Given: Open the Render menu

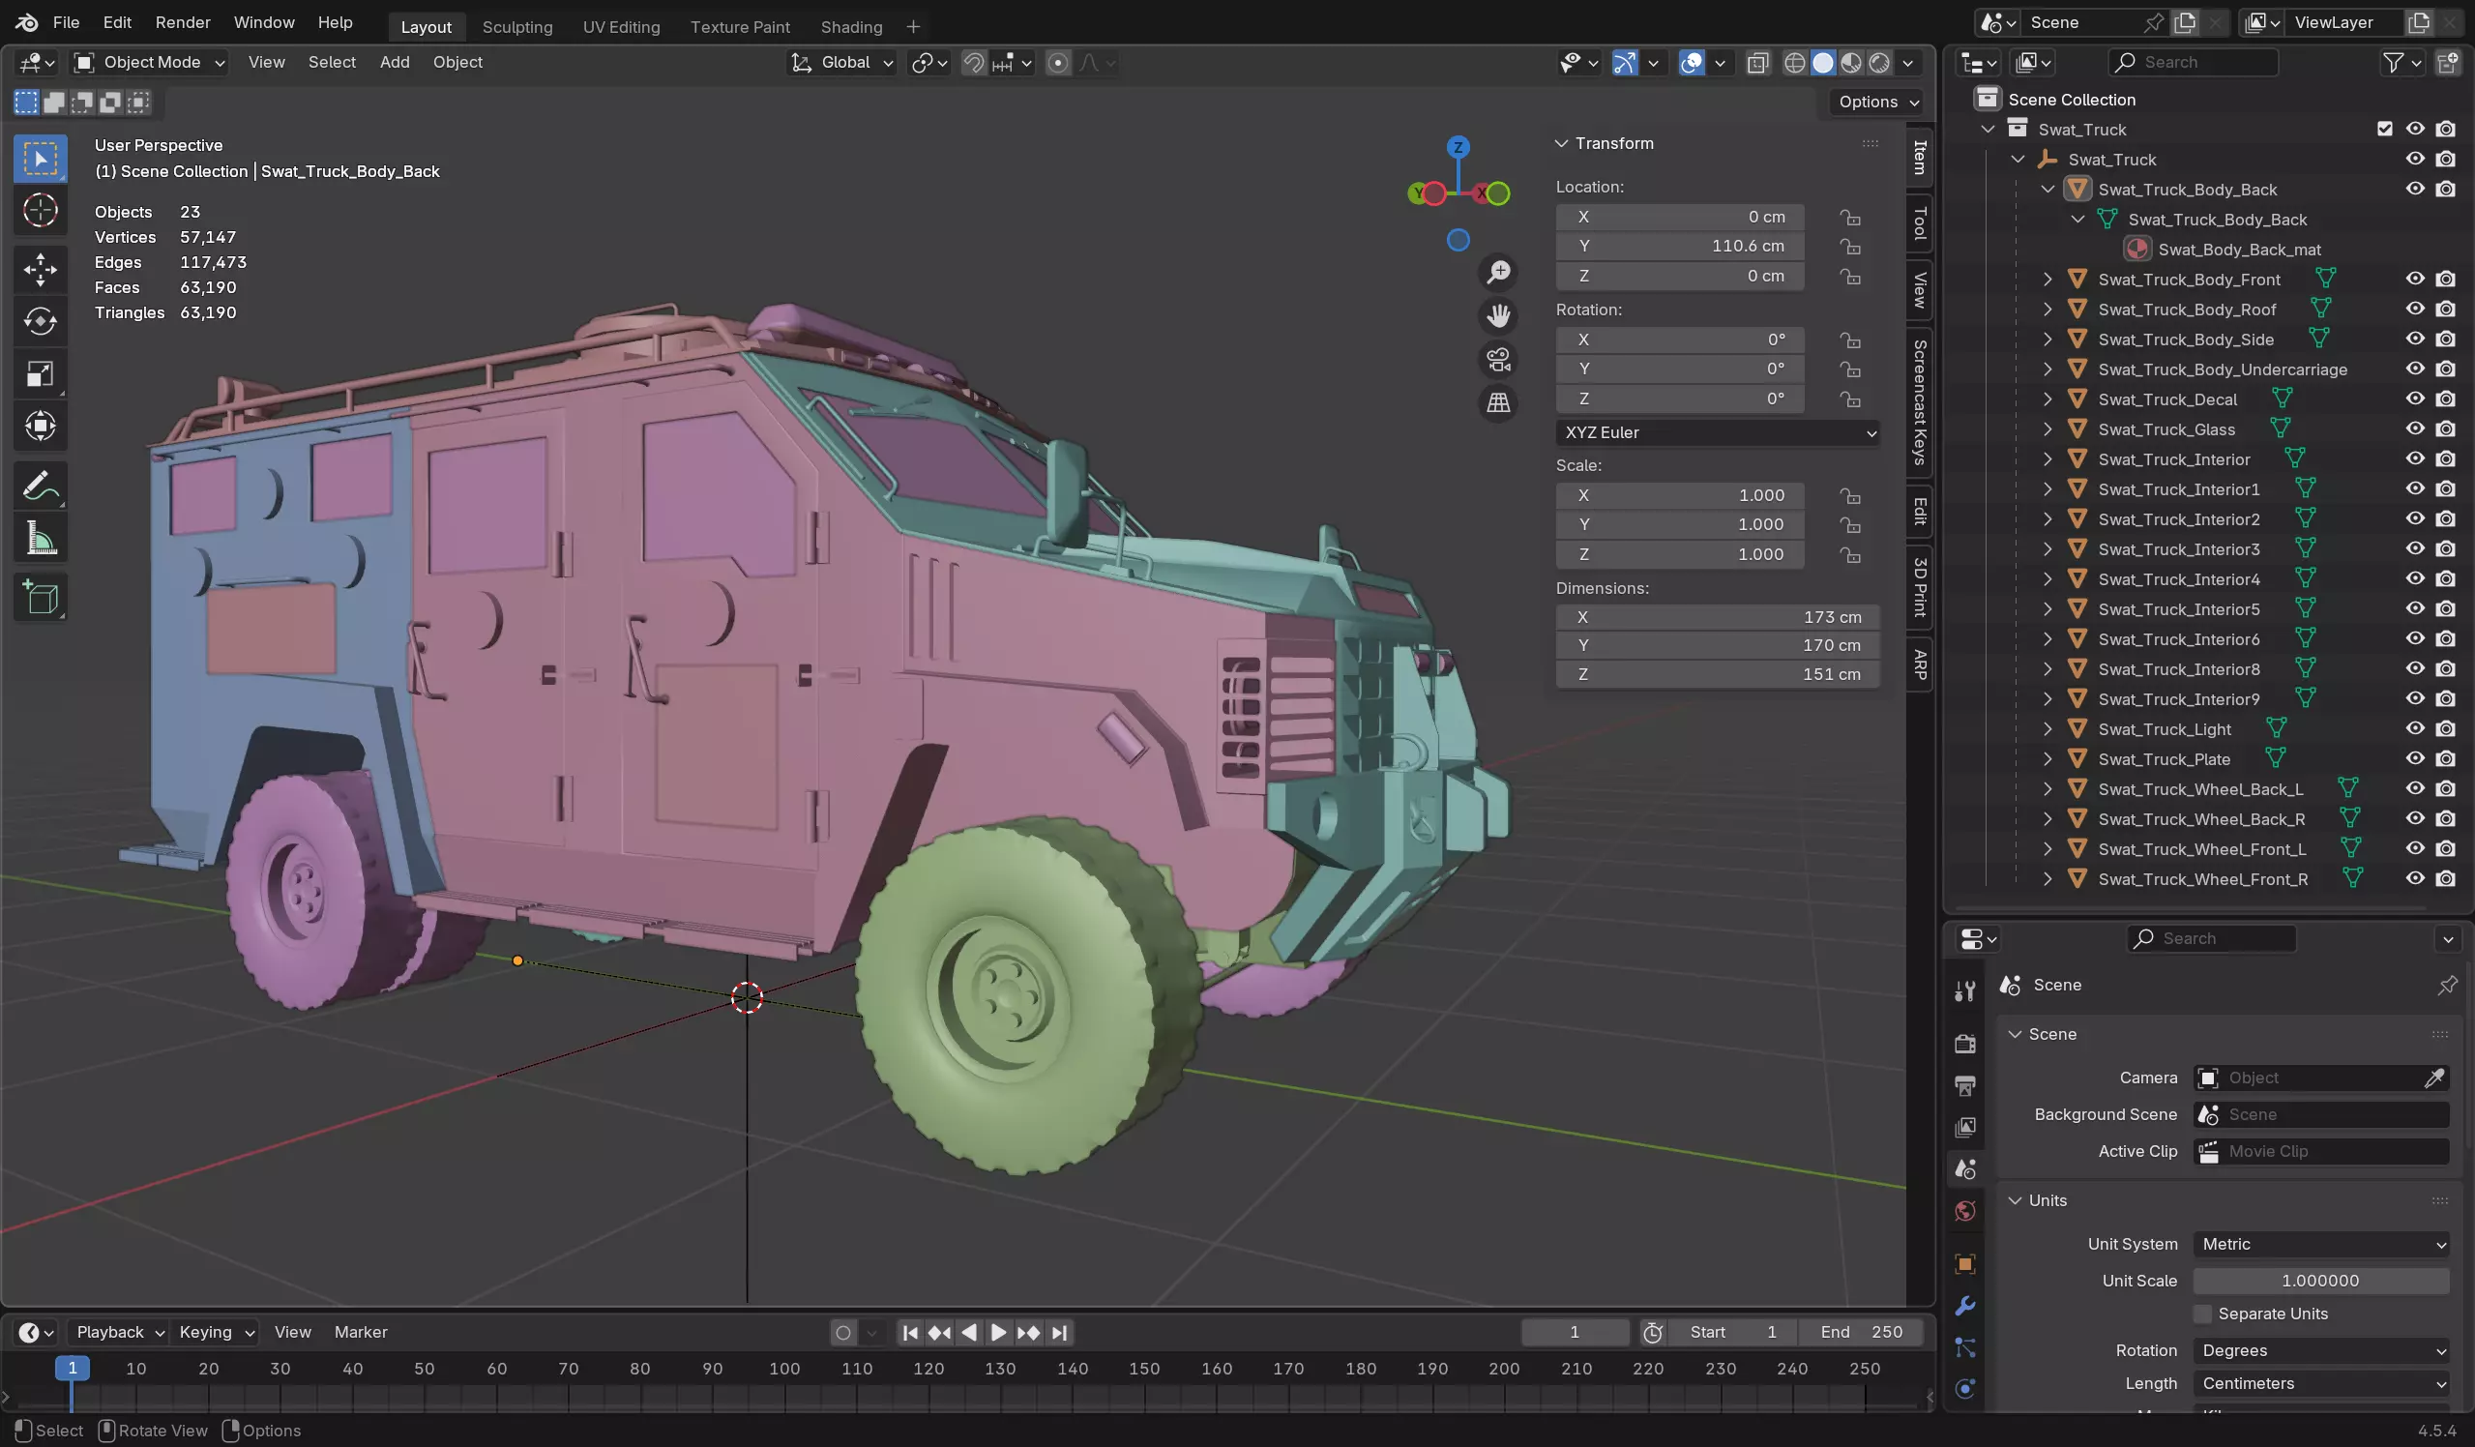Looking at the screenshot, I should pos(183,22).
